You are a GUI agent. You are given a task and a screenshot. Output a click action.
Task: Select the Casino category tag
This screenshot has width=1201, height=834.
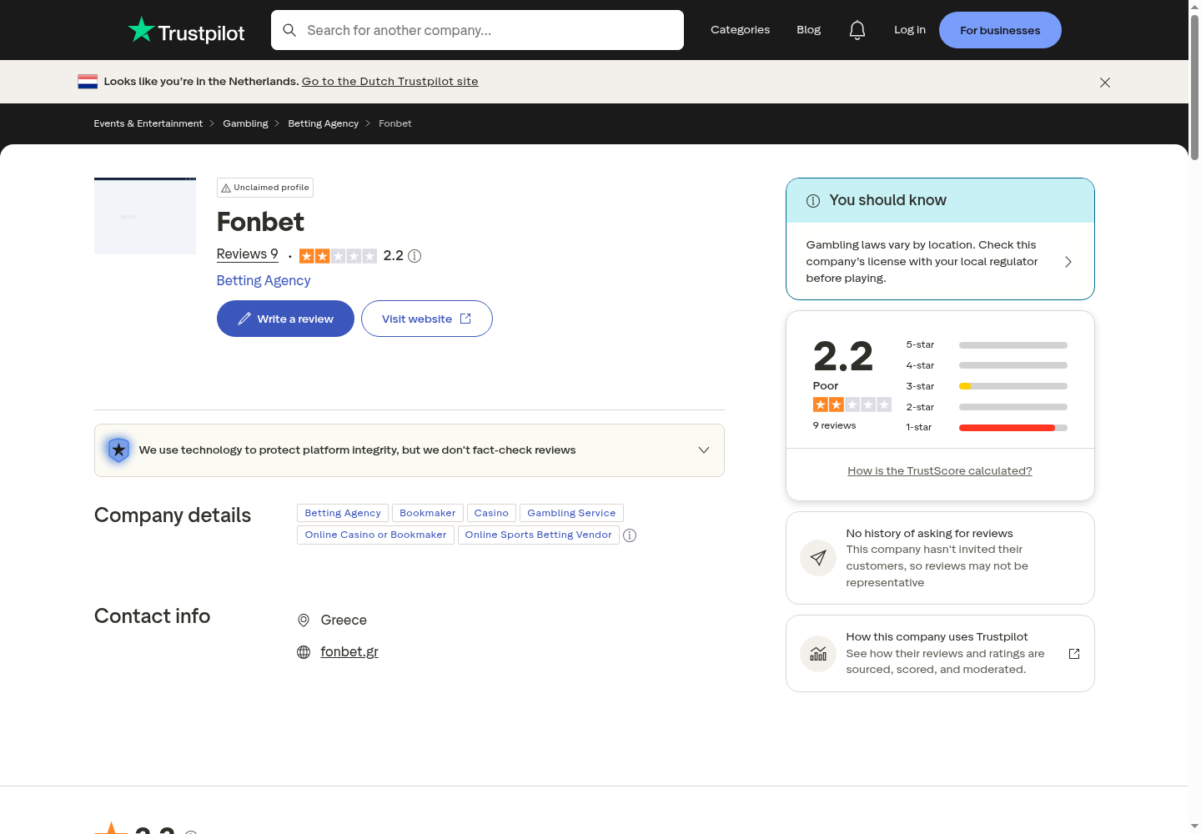pyautogui.click(x=491, y=513)
